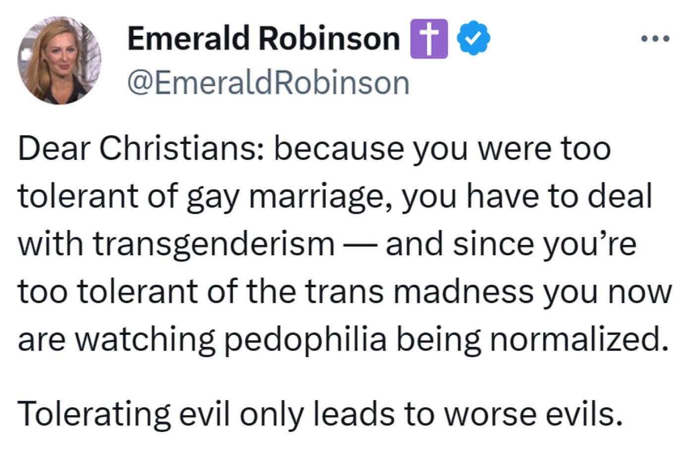
Task: Open the three-dot More options menu
Action: pyautogui.click(x=655, y=39)
